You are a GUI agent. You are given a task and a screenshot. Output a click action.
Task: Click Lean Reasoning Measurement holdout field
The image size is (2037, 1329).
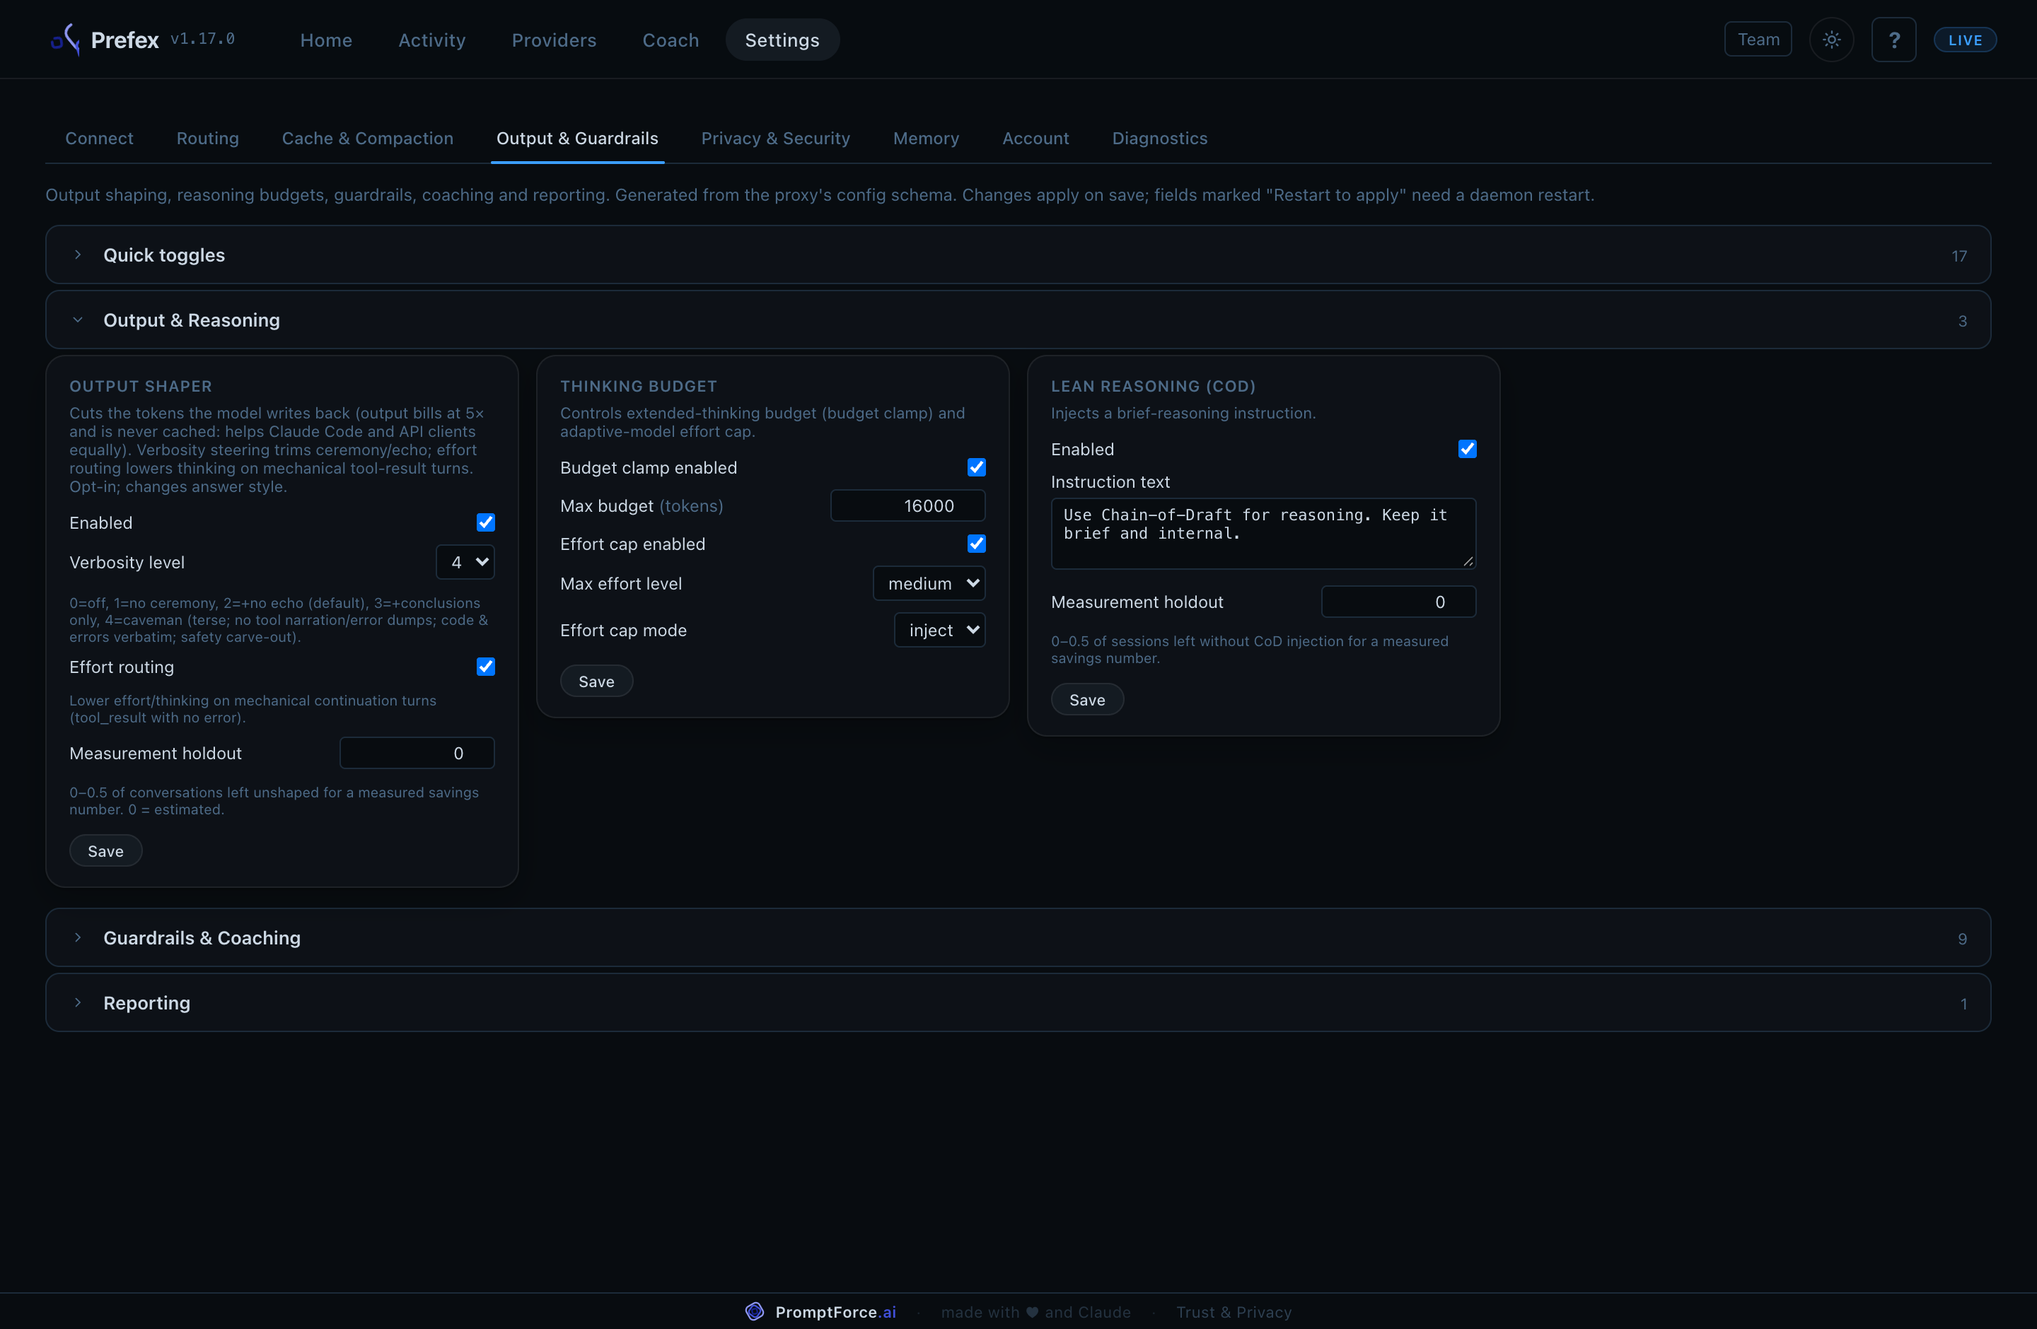pos(1398,602)
